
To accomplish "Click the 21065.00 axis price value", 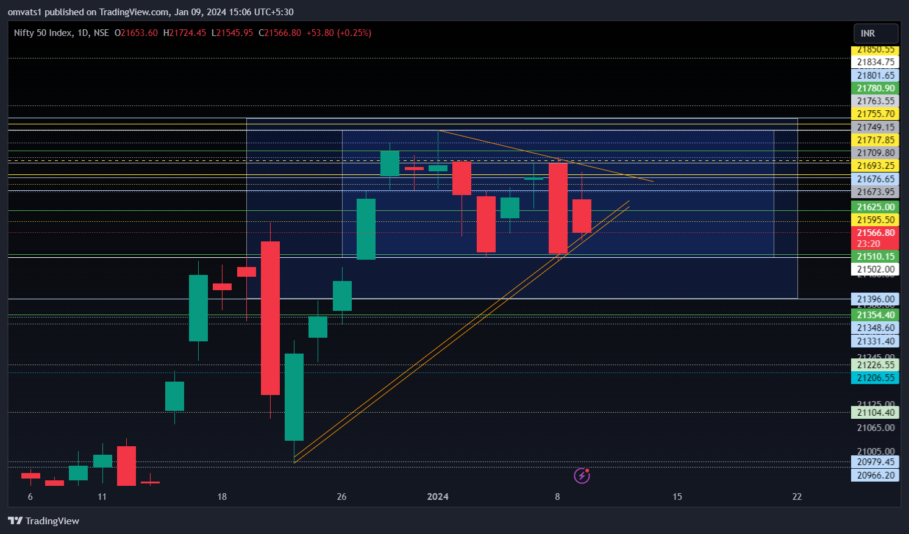I will point(875,428).
